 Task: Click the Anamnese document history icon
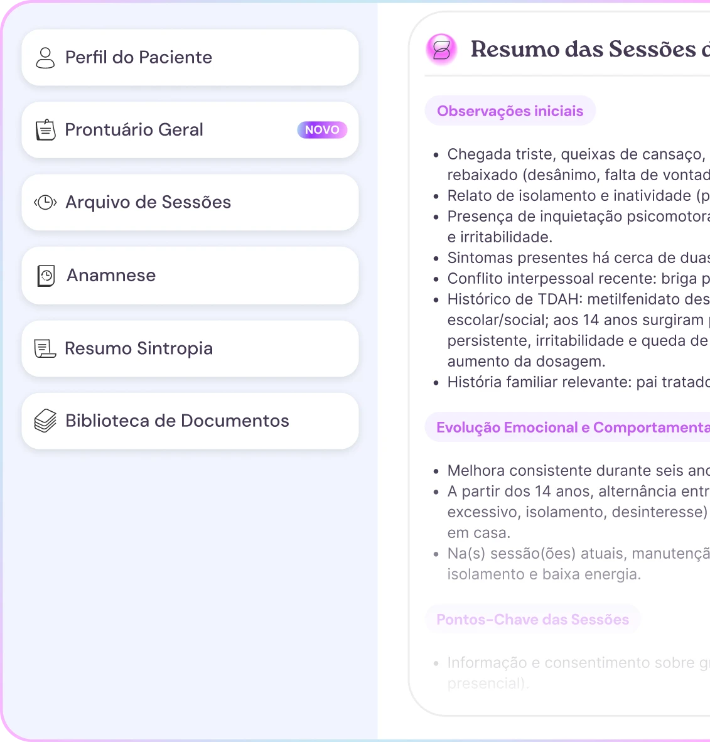(46, 276)
